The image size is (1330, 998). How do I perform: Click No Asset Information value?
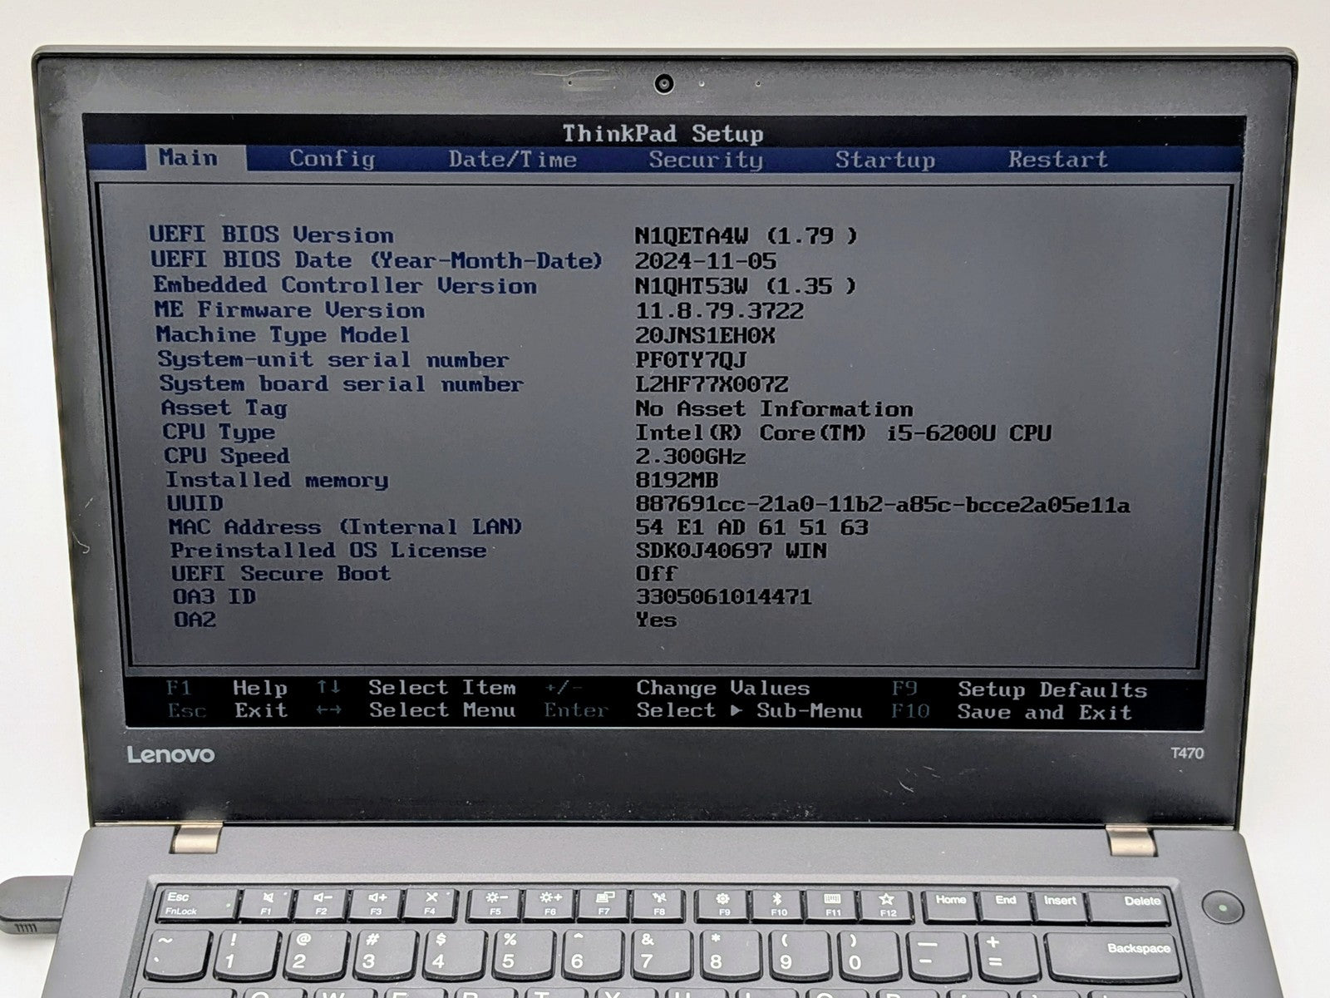pos(775,408)
